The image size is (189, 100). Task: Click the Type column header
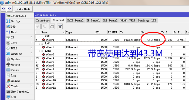pos(80,32)
